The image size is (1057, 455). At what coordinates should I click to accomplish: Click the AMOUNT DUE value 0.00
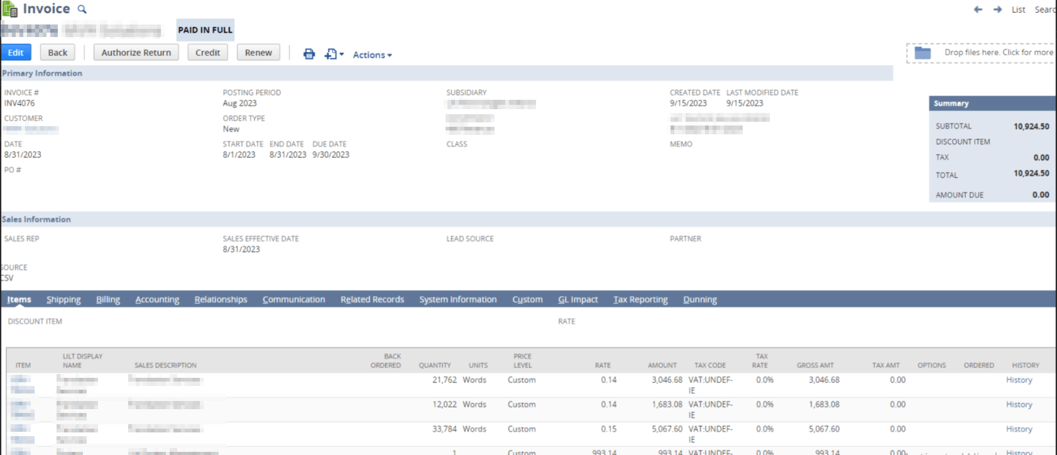1041,195
